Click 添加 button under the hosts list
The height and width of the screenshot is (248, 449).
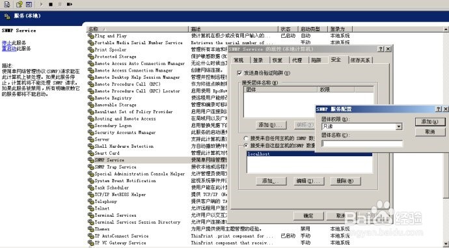[271, 181]
